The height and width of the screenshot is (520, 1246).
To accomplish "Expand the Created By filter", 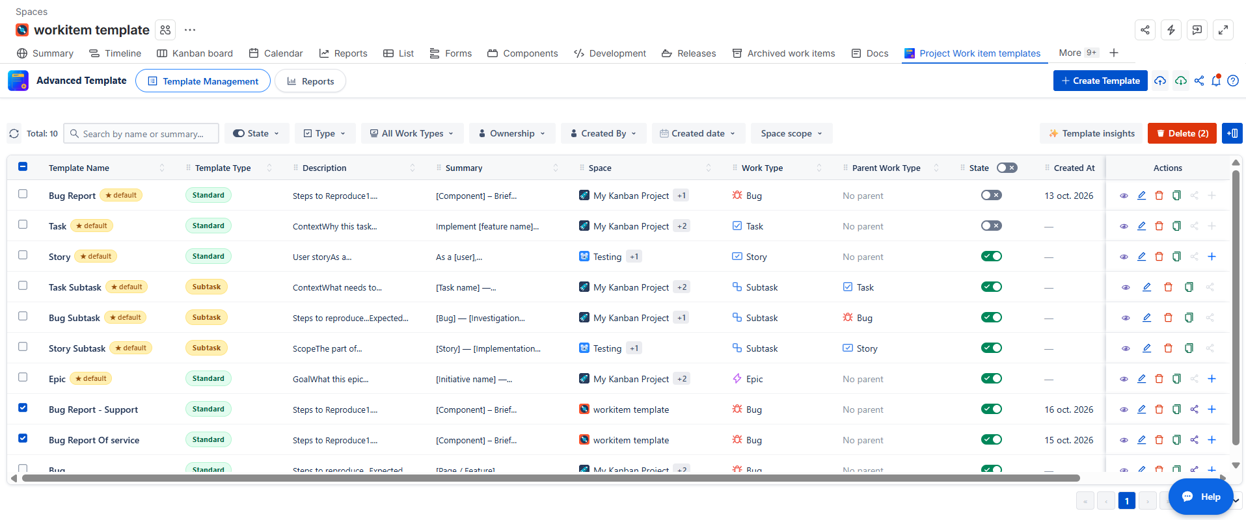I will coord(603,133).
